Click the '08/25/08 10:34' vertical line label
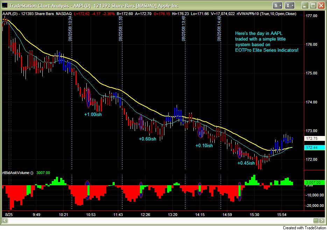The image size is (327, 230). (x=70, y=29)
